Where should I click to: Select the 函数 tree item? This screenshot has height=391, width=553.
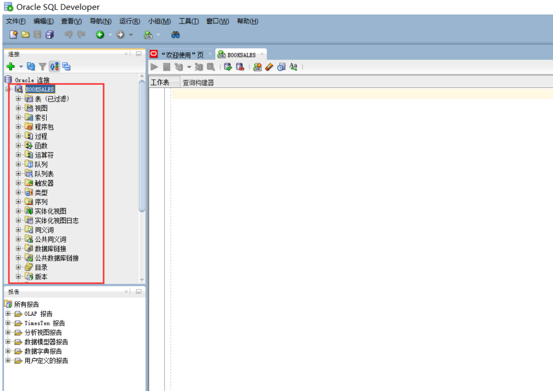coord(41,146)
